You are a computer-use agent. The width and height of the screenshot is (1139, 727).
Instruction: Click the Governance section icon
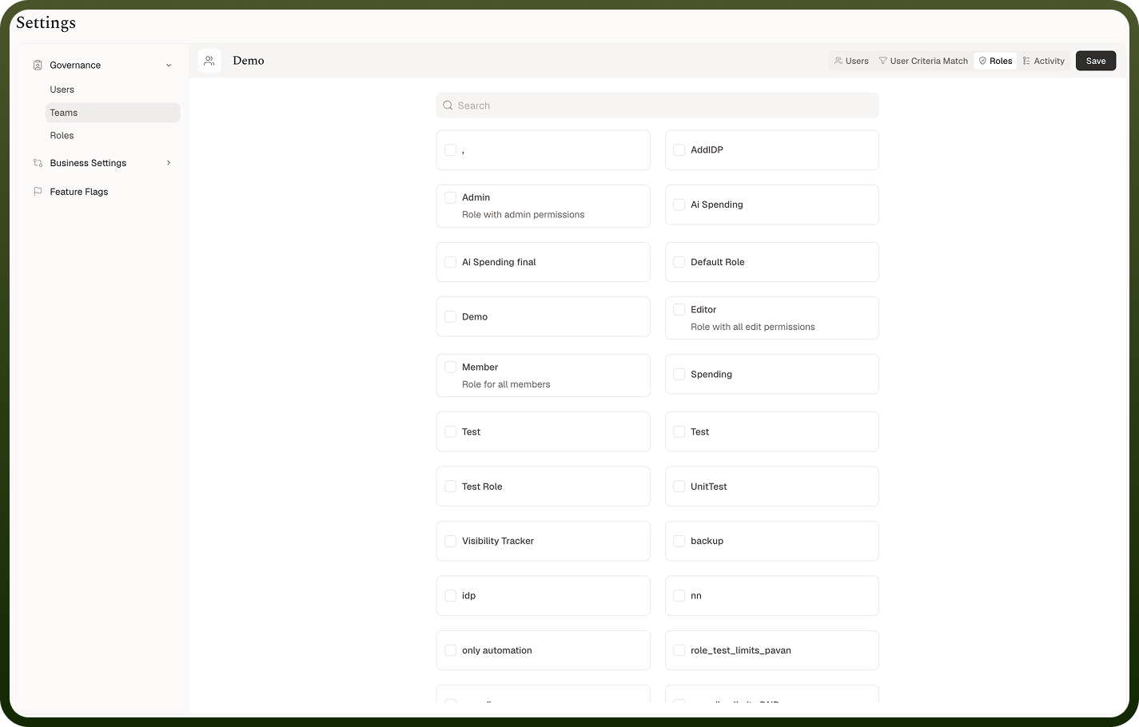(x=38, y=66)
